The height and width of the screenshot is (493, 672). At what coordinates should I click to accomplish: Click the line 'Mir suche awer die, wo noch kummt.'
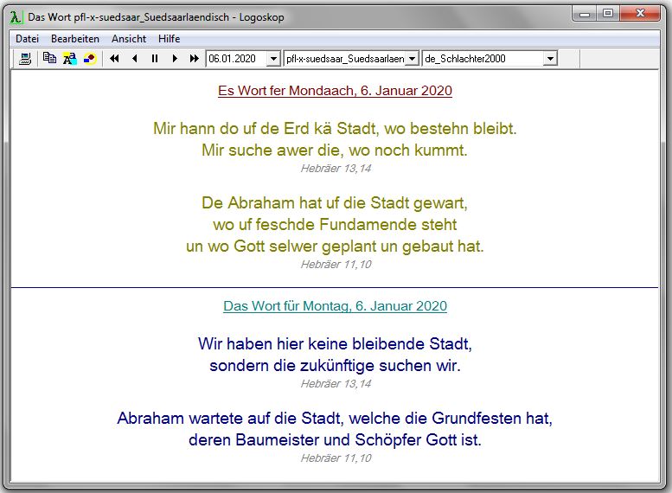pyautogui.click(x=335, y=150)
